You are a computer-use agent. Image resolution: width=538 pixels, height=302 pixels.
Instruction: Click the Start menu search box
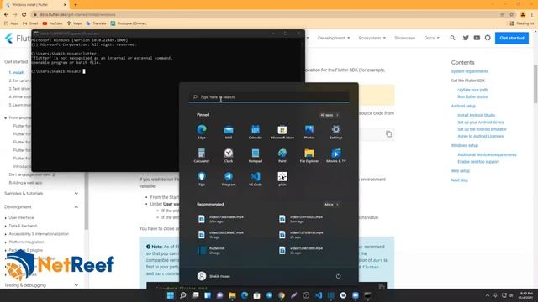(269, 97)
